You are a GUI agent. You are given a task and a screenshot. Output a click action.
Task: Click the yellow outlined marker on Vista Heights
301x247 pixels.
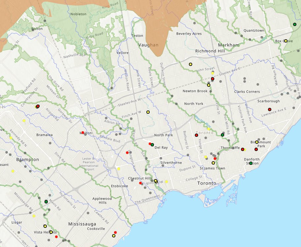[x=51, y=232]
